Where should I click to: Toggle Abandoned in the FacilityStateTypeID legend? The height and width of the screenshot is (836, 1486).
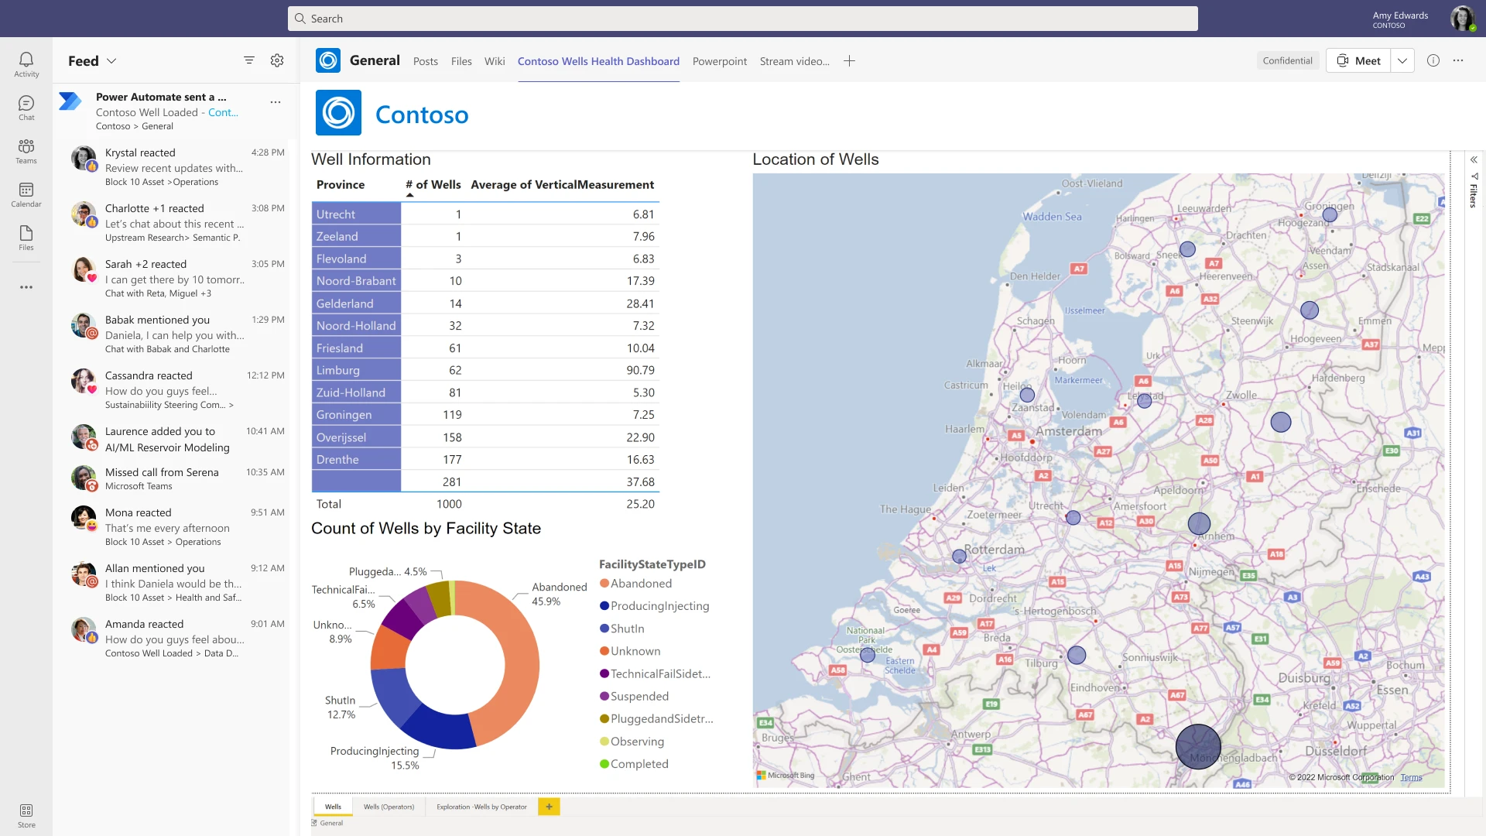pyautogui.click(x=641, y=583)
